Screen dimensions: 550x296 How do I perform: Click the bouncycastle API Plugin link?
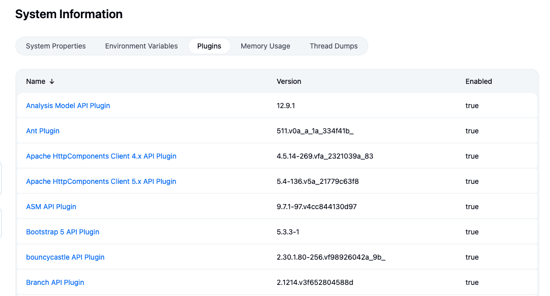(65, 257)
